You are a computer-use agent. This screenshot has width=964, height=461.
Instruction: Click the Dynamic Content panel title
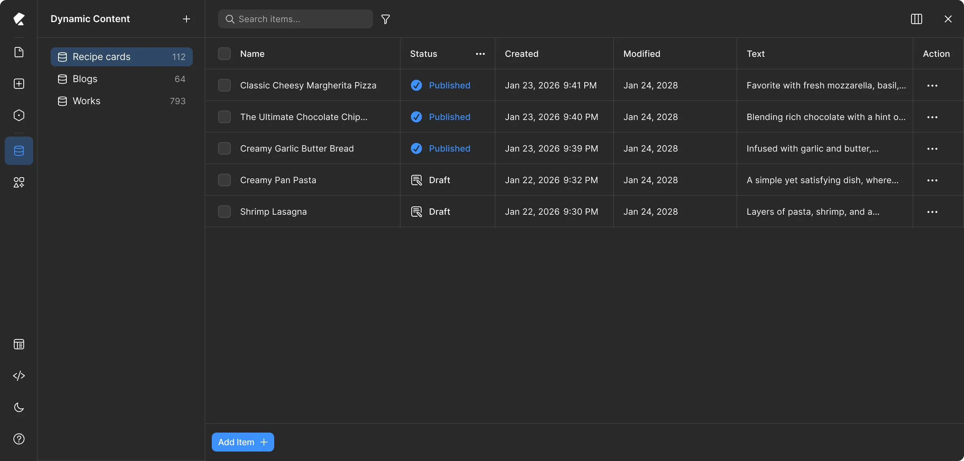click(90, 19)
